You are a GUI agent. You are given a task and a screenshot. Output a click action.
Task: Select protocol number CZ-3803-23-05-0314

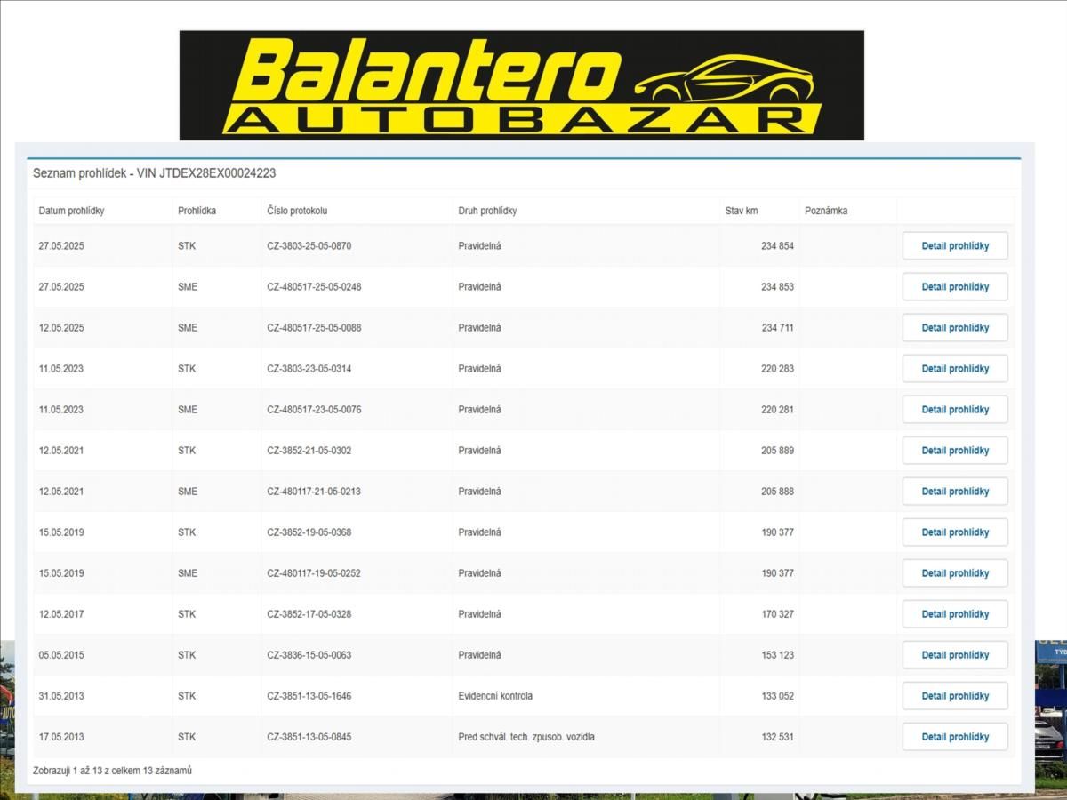click(309, 368)
